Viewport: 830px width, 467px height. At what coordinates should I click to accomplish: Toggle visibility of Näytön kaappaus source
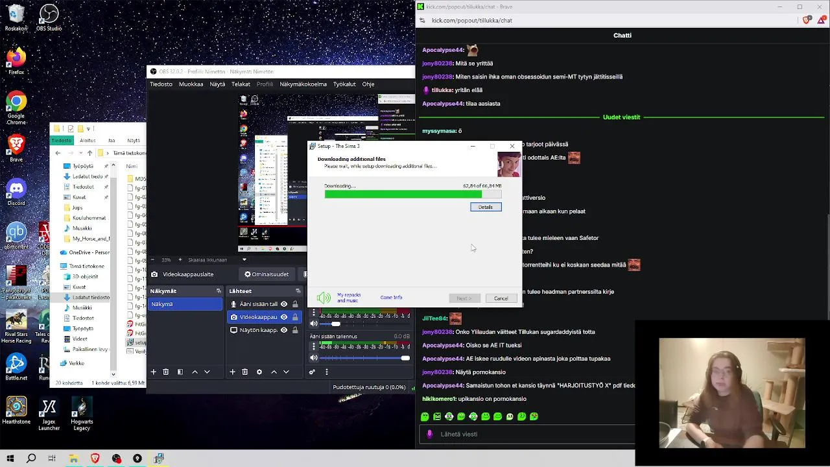(284, 330)
